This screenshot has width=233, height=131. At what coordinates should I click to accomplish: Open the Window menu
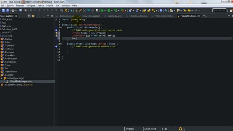(x=66, y=6)
